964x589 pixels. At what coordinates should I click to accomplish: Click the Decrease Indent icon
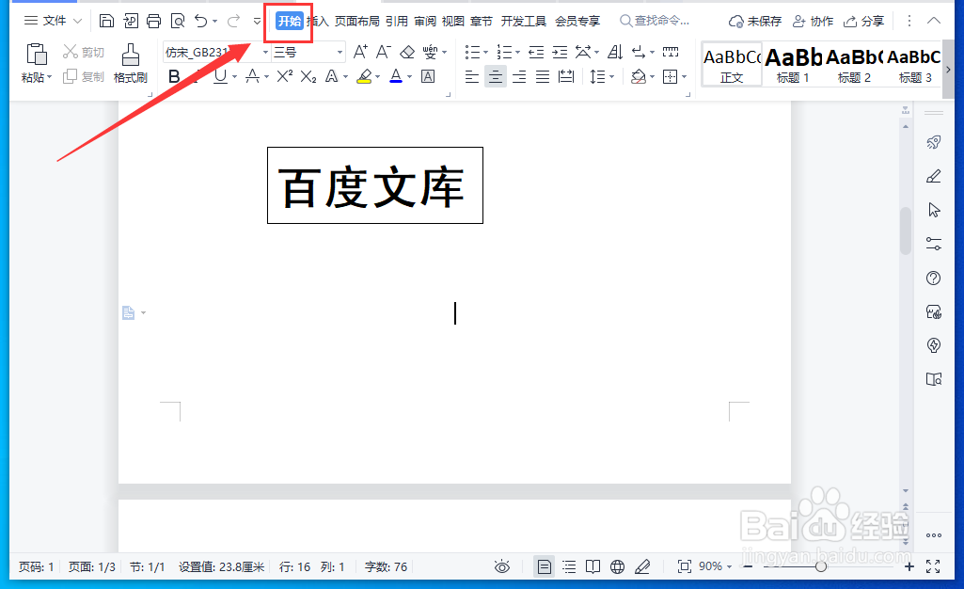[536, 52]
